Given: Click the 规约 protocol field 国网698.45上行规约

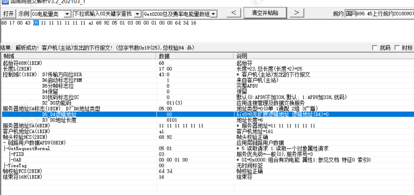Looking at the screenshot, I should pyautogui.click(x=379, y=14).
